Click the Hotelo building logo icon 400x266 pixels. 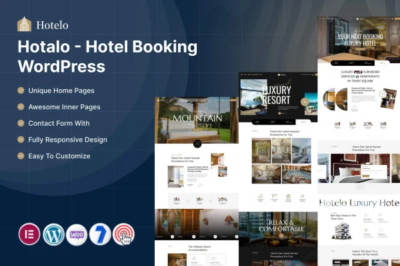(x=24, y=24)
